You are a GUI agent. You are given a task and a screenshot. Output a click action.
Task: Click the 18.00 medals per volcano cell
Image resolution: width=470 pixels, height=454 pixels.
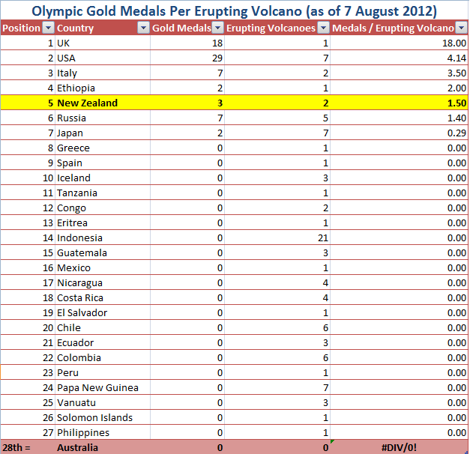pyautogui.click(x=400, y=43)
